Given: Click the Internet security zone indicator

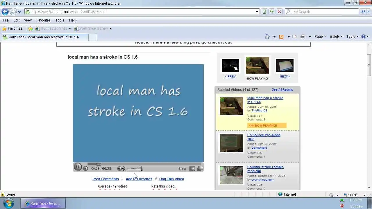Looking at the screenshot, I should pos(287,194).
